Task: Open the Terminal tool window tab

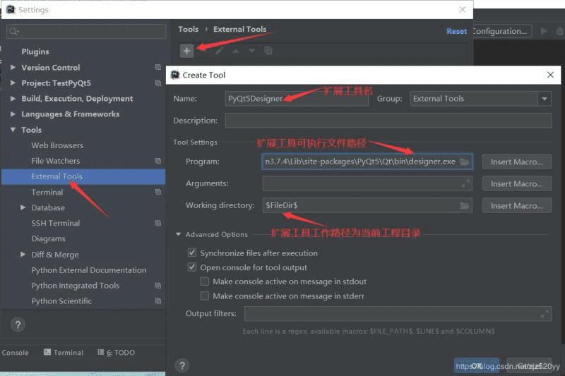Action: coord(64,352)
